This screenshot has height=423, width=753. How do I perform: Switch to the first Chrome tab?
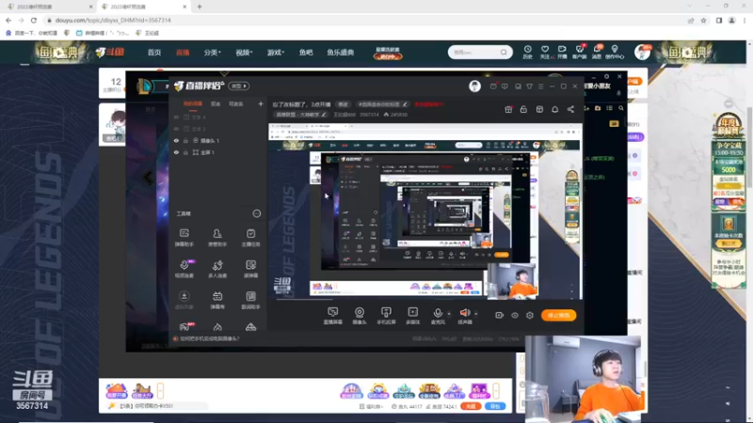pos(49,7)
